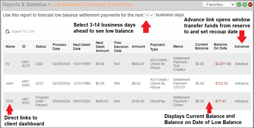Image resolution: width=254 pixels, height=128 pixels.
Task: Open the Favorites dropdown
Action: [219, 5]
